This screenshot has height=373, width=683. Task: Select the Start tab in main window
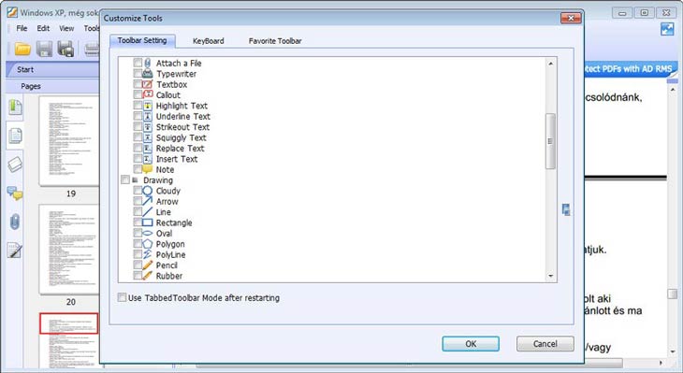(25, 69)
